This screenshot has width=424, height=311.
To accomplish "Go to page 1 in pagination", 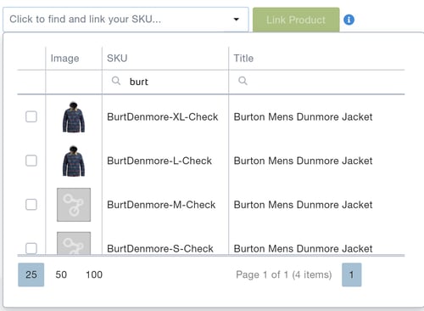I will [351, 274].
